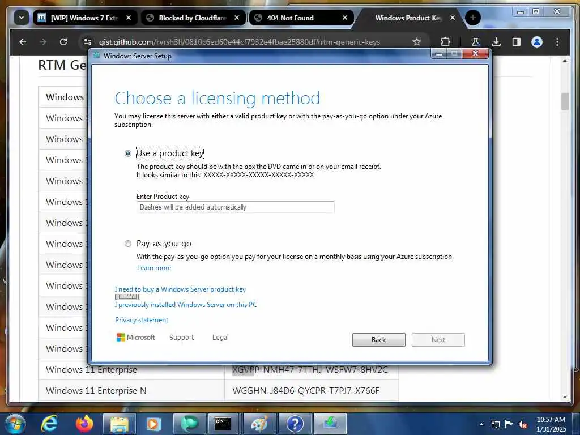The height and width of the screenshot is (435, 580).
Task: Click the gist.github.com address bar
Action: tap(240, 42)
